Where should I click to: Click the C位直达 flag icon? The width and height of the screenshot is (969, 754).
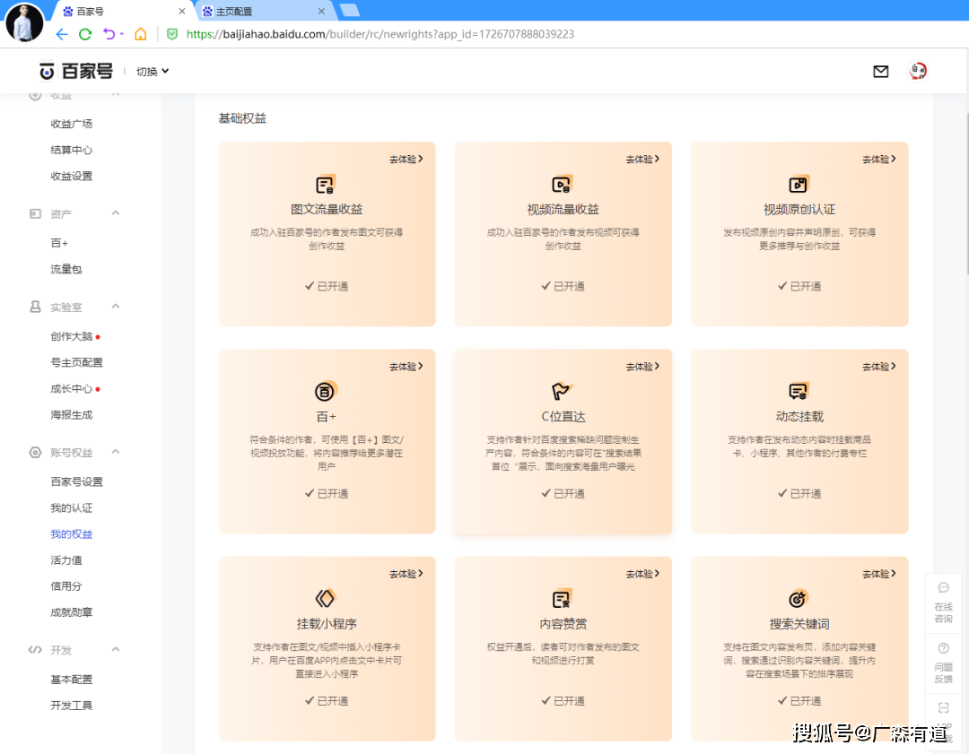(562, 392)
